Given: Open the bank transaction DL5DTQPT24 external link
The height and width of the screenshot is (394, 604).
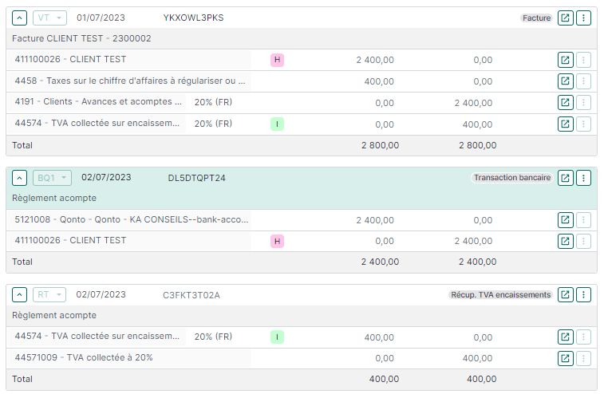Looking at the screenshot, I should 565,178.
